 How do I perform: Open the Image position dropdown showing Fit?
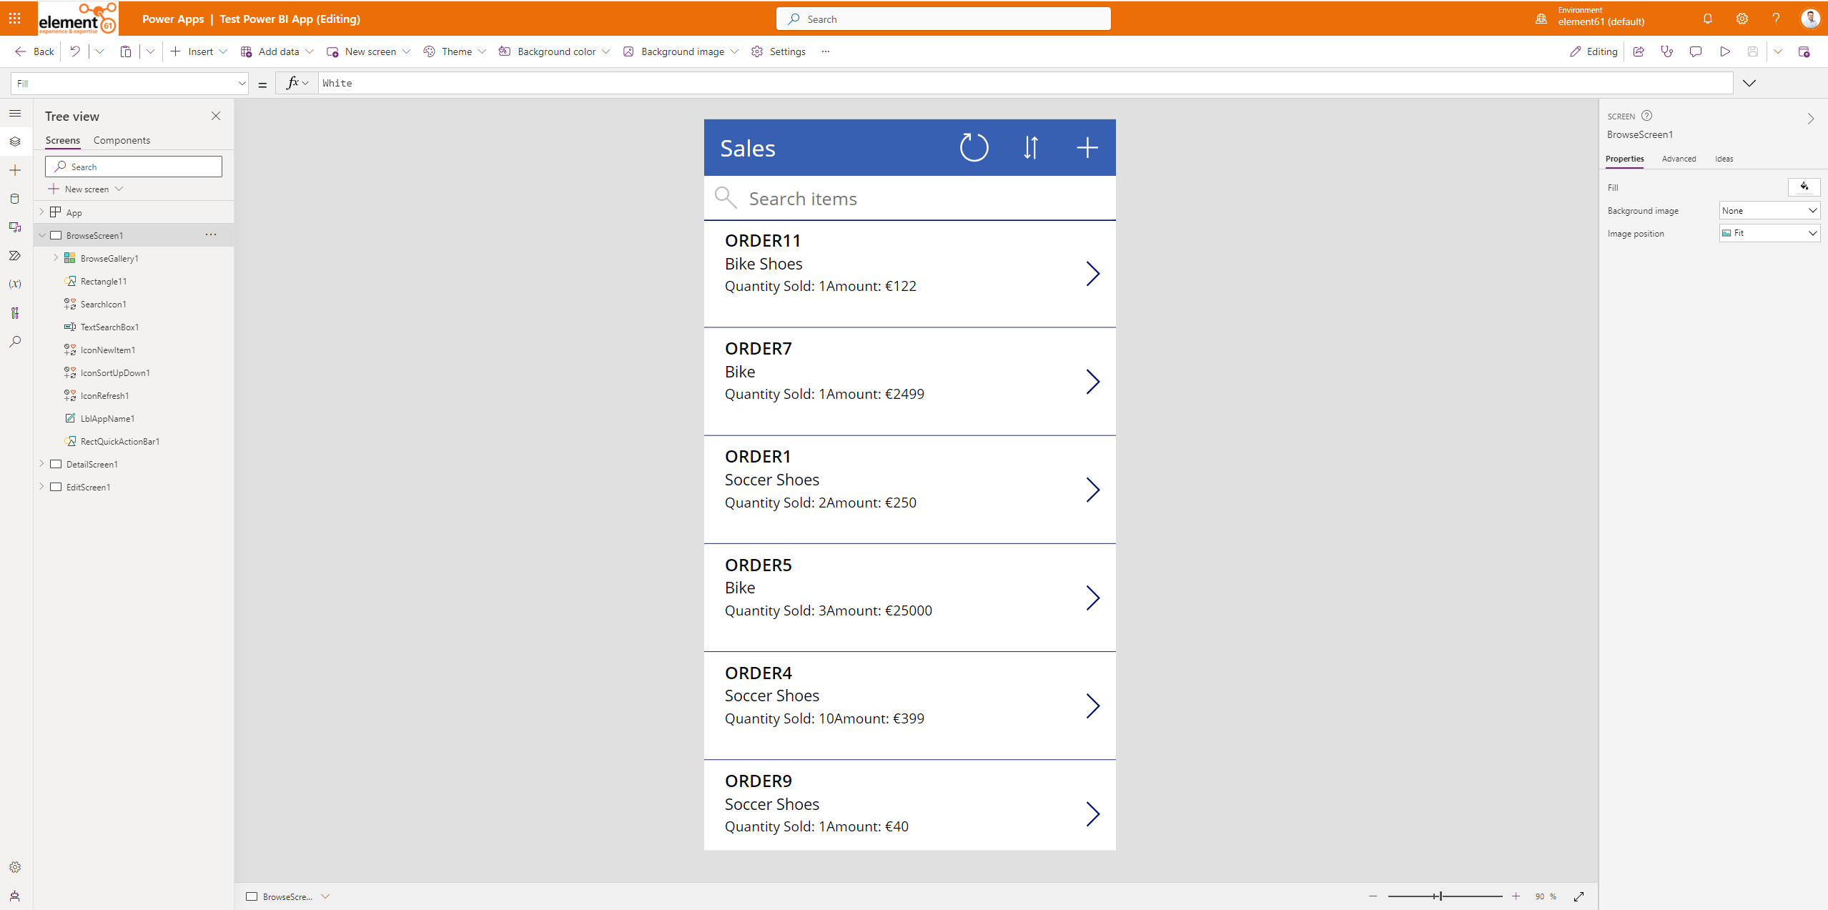1769,232
